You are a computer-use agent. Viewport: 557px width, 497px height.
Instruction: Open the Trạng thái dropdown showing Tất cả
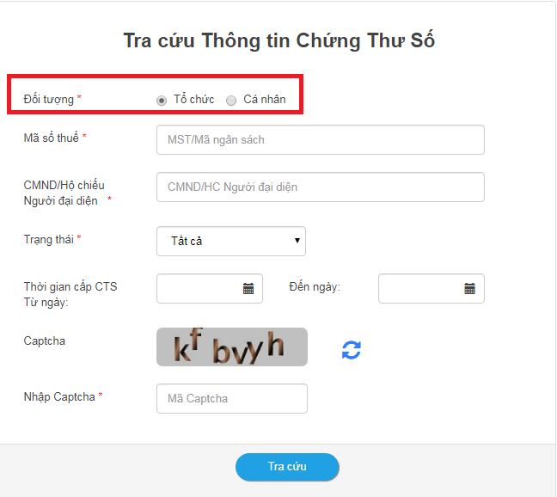(x=231, y=242)
